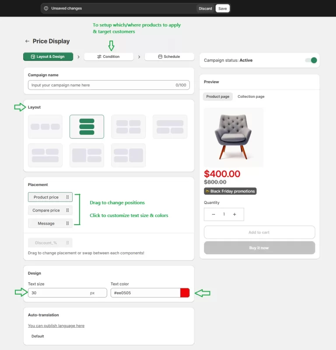Screen dimensions: 336x350
Task: Click the Text color hex field #ee0505
Action: click(145, 293)
